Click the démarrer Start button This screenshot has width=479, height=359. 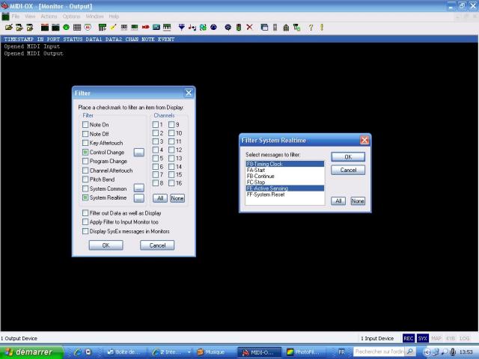[x=31, y=352]
